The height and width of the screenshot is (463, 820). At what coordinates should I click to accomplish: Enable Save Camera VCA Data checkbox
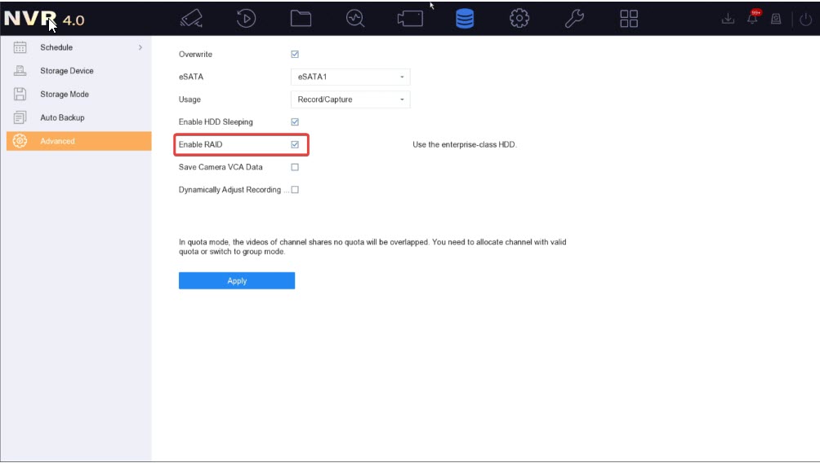pyautogui.click(x=295, y=167)
